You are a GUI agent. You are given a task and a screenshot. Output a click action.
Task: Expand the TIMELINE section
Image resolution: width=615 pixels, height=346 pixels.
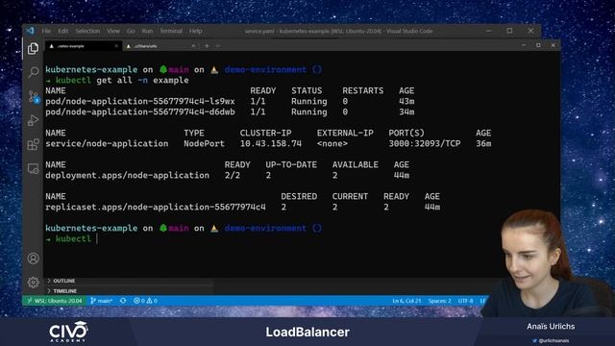pyautogui.click(x=61, y=291)
